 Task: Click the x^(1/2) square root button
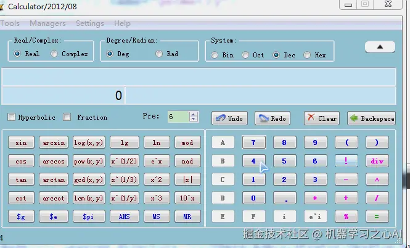point(124,161)
